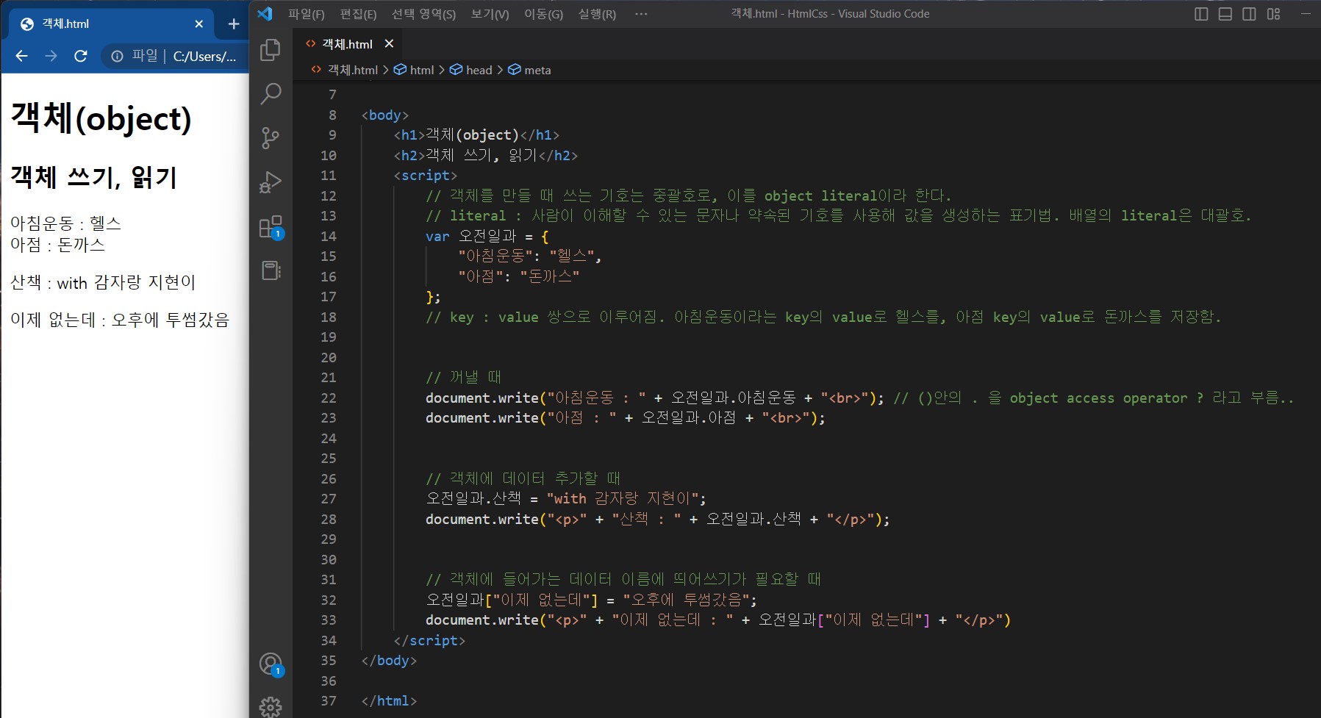Click the '객체 쓰기, 읽기' subheading in browser
The height and width of the screenshot is (718, 1321).
(93, 177)
